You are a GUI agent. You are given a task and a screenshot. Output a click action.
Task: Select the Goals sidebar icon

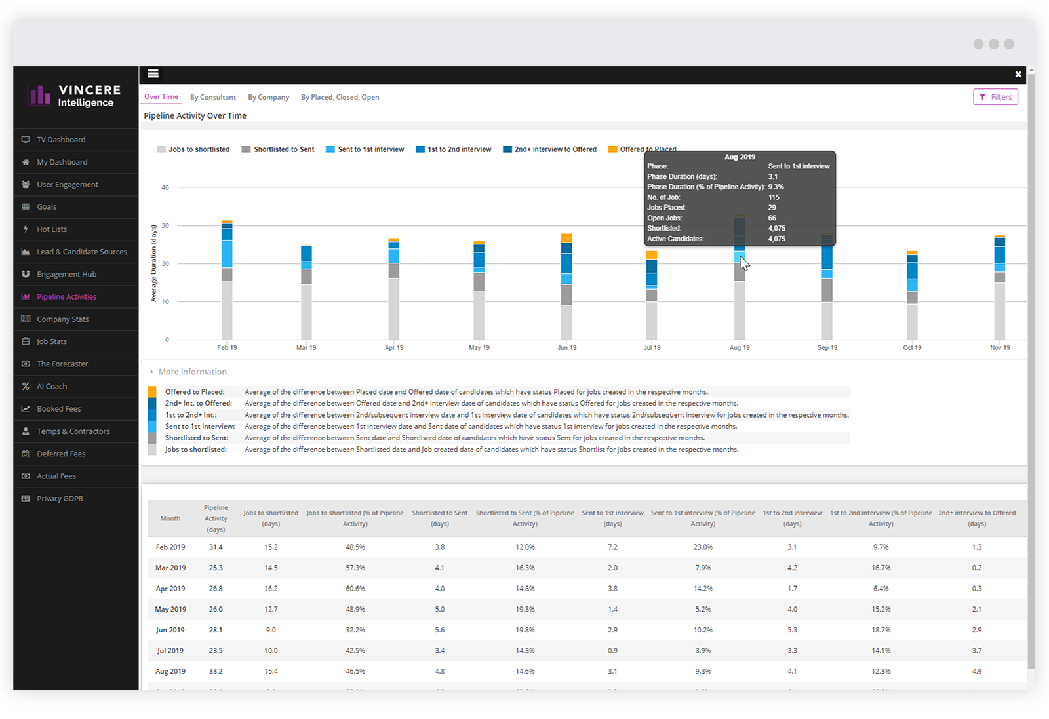[47, 206]
